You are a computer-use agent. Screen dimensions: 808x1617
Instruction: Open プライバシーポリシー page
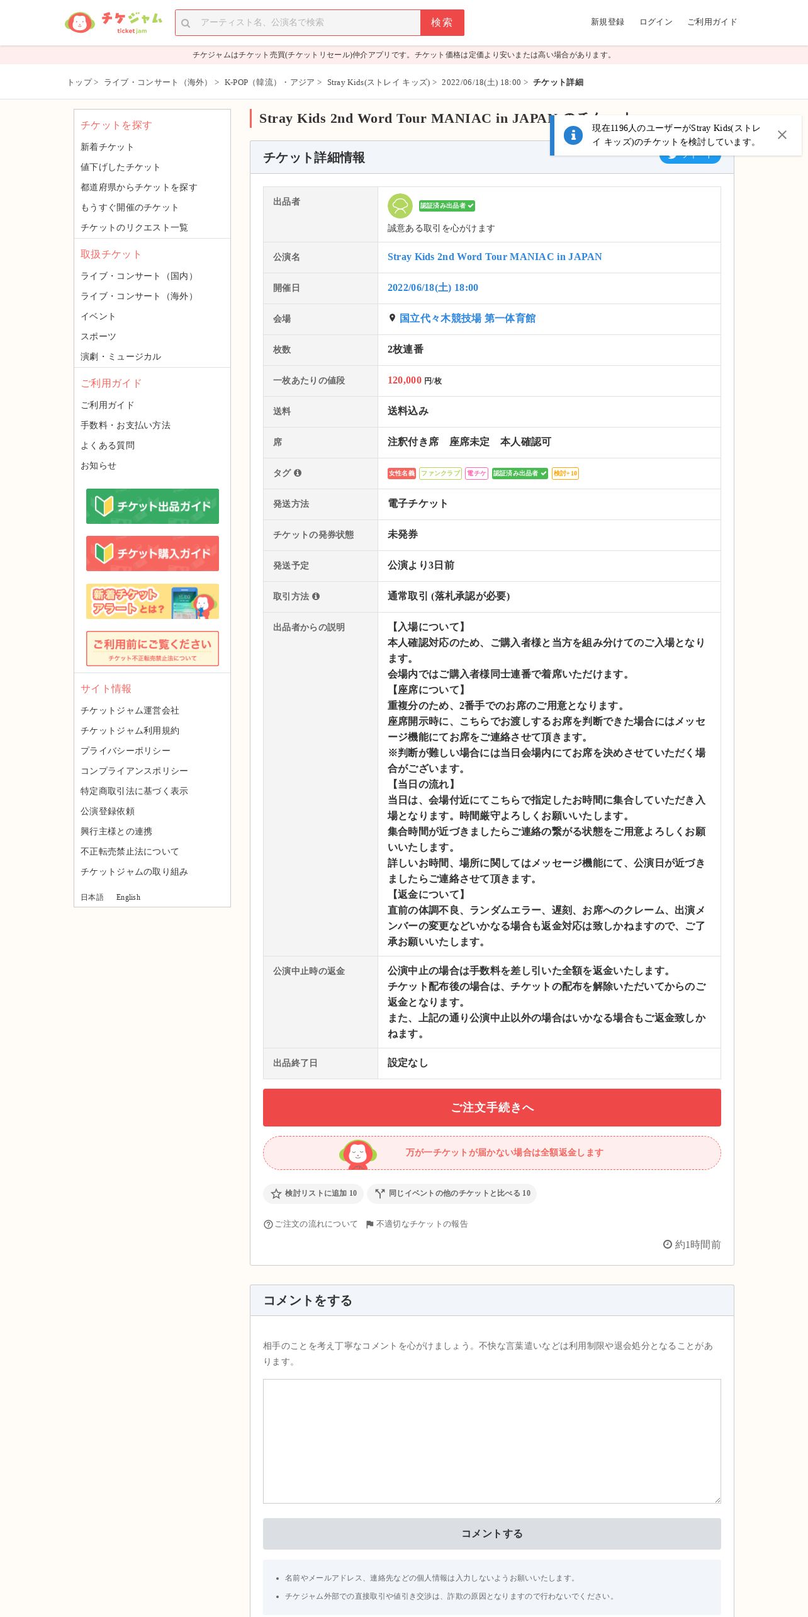[125, 751]
